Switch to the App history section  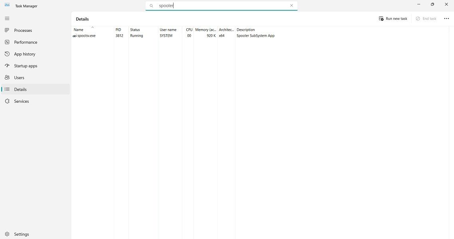(x=24, y=54)
